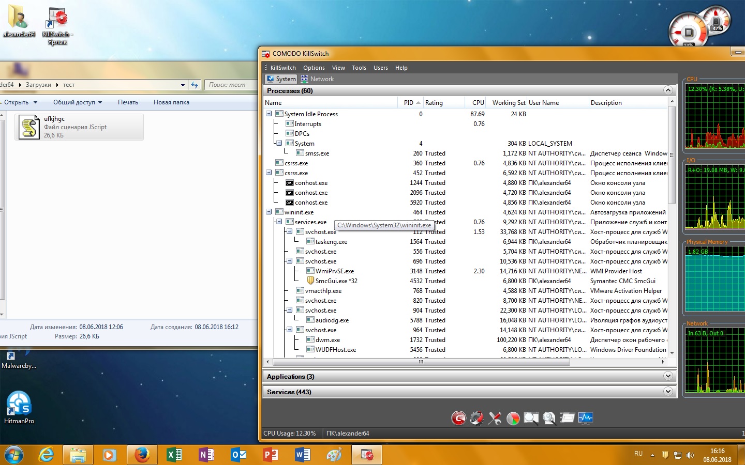Open Firefox from the taskbar
745x465 pixels.
tap(142, 455)
